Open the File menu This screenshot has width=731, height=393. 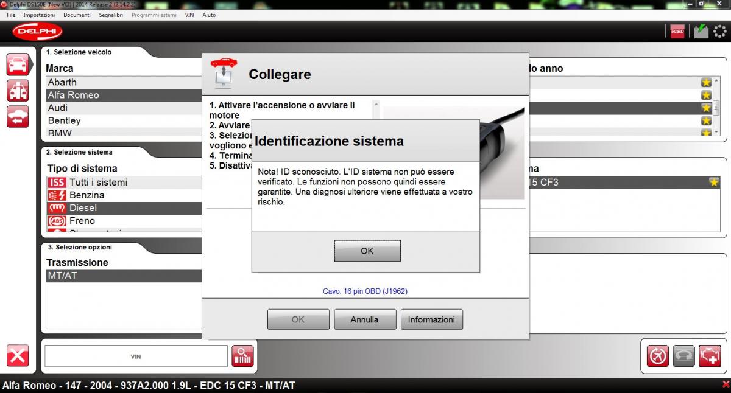click(x=11, y=15)
